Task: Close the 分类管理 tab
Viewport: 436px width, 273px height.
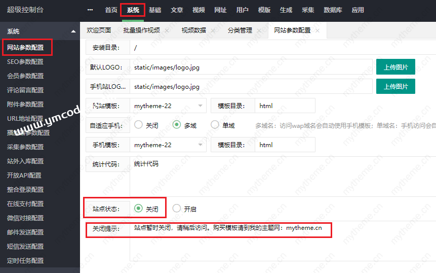Action: click(x=259, y=30)
